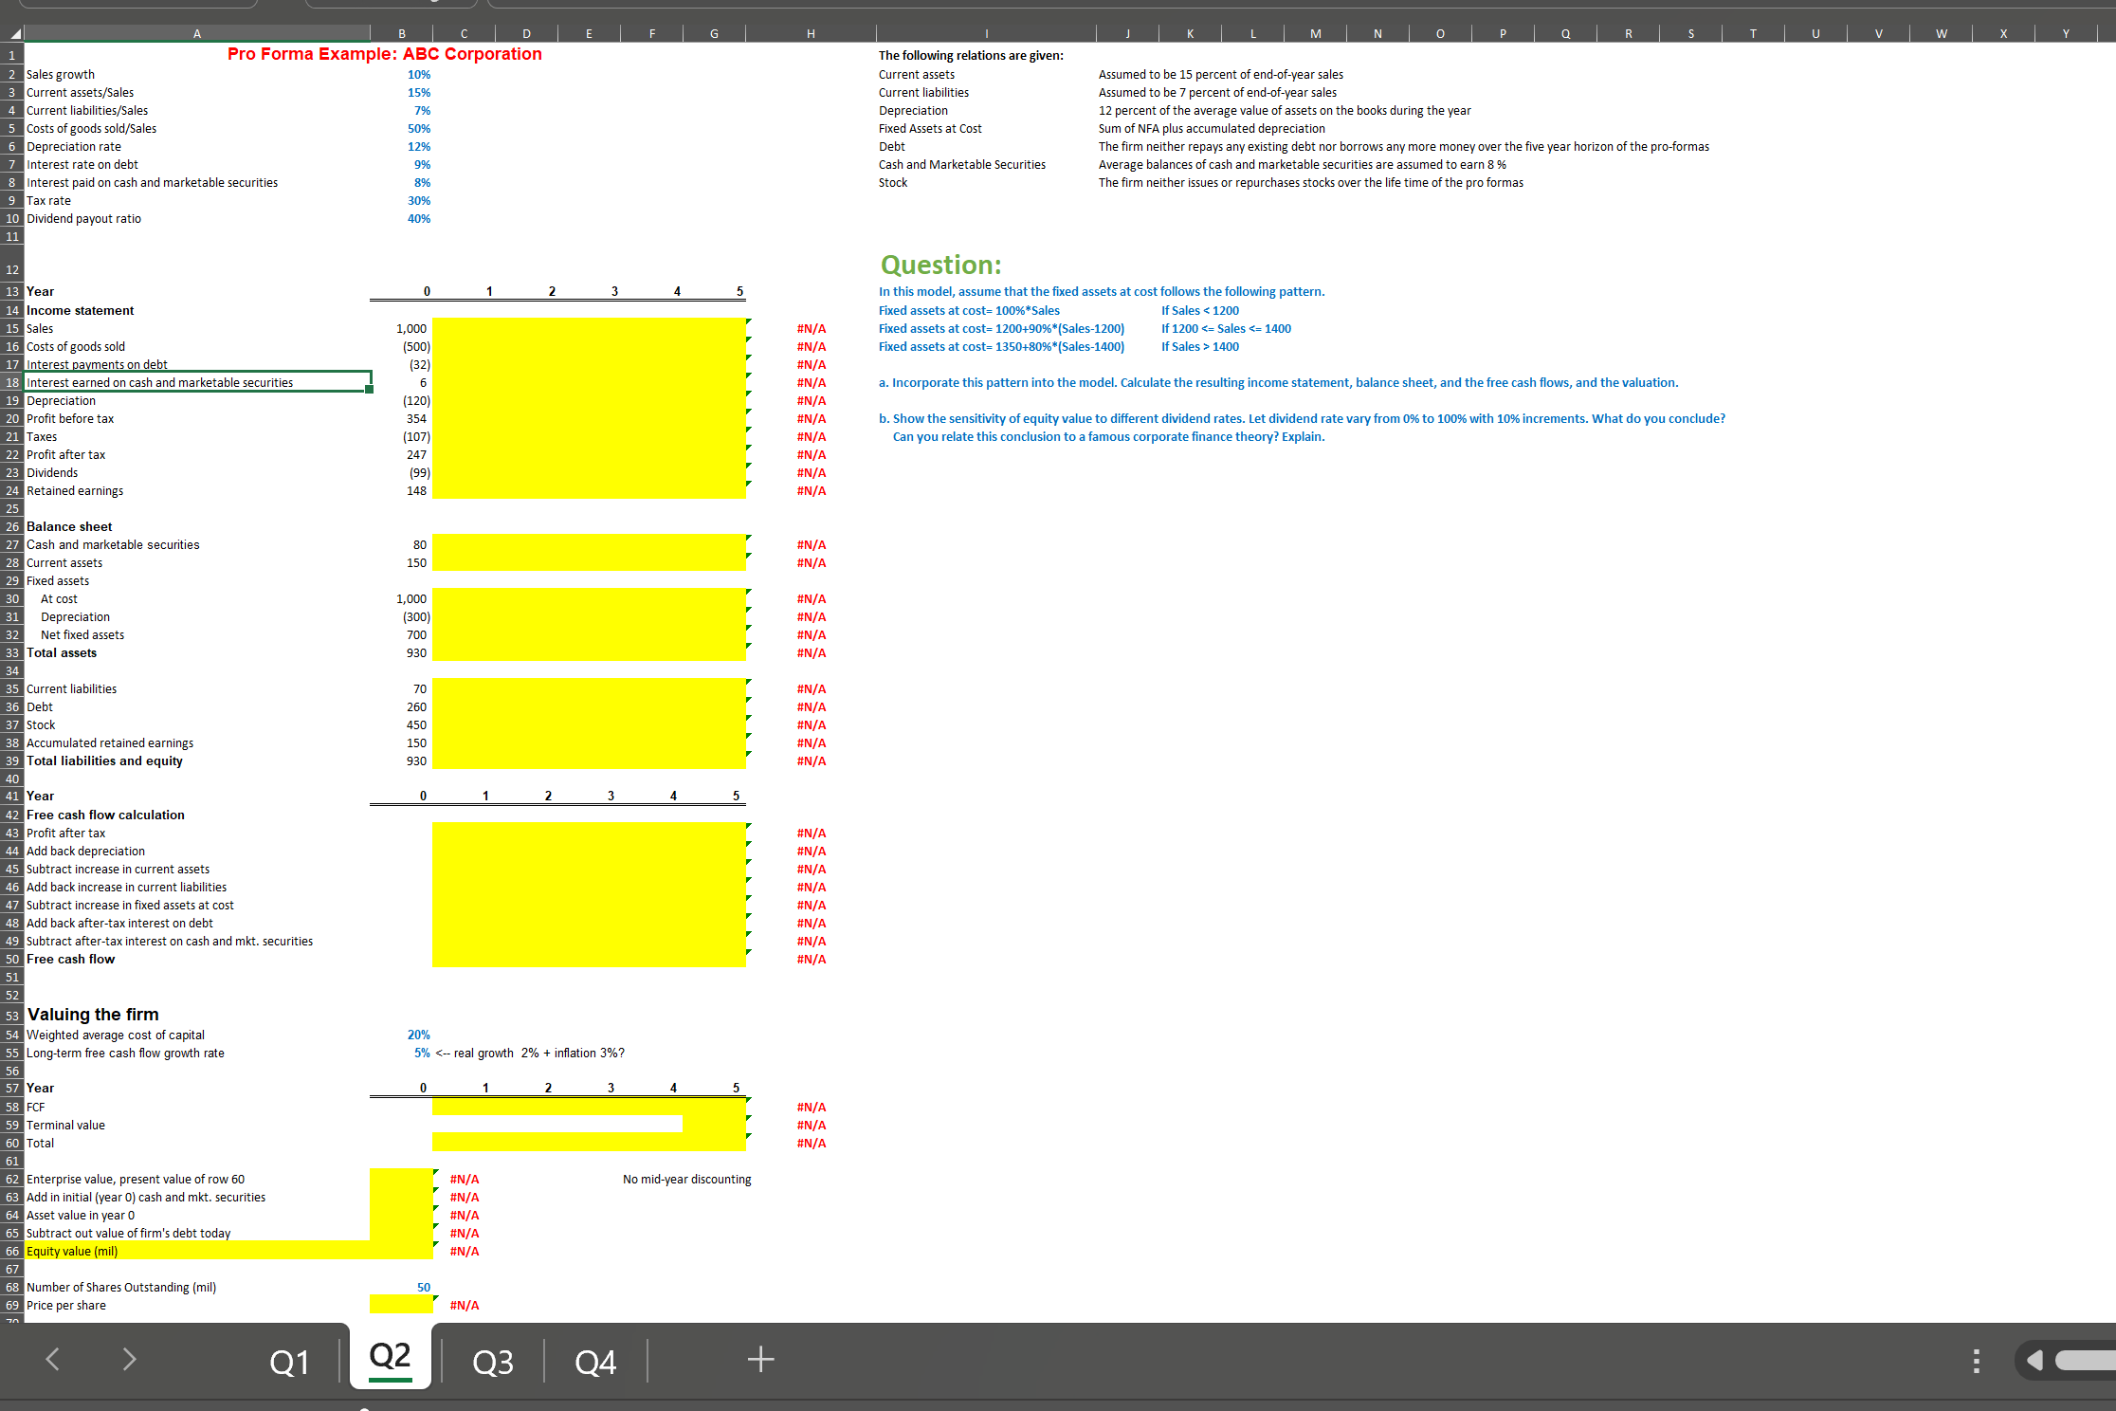Viewport: 2116px width, 1411px height.
Task: Open the Q4 sheet tab
Action: coord(595,1362)
